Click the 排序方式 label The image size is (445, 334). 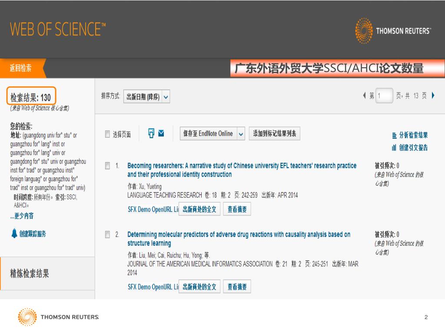pos(110,96)
